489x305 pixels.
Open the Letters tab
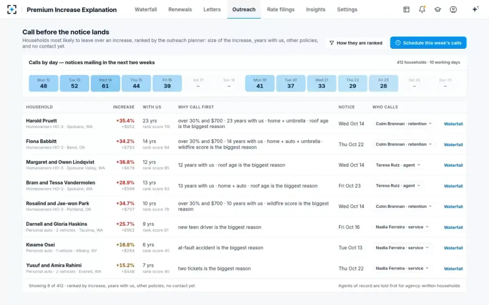point(212,9)
